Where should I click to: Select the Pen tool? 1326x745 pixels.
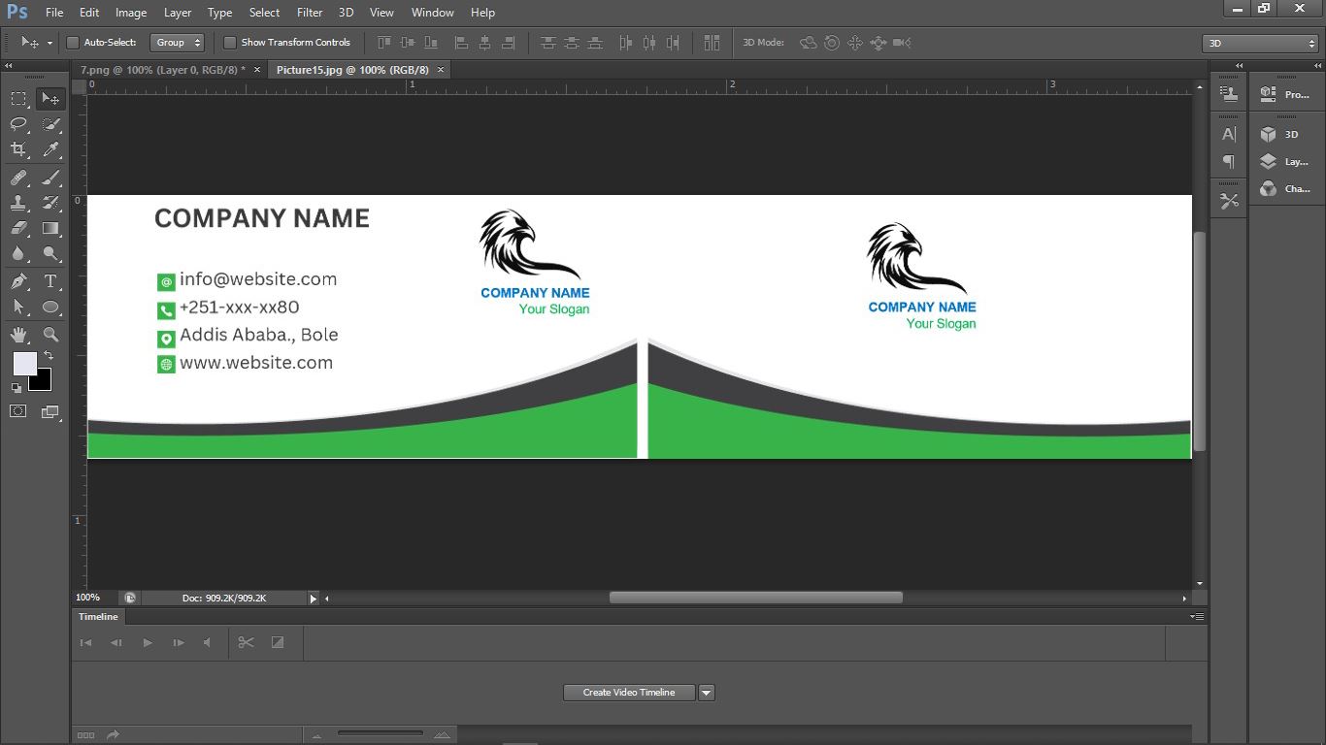[18, 281]
